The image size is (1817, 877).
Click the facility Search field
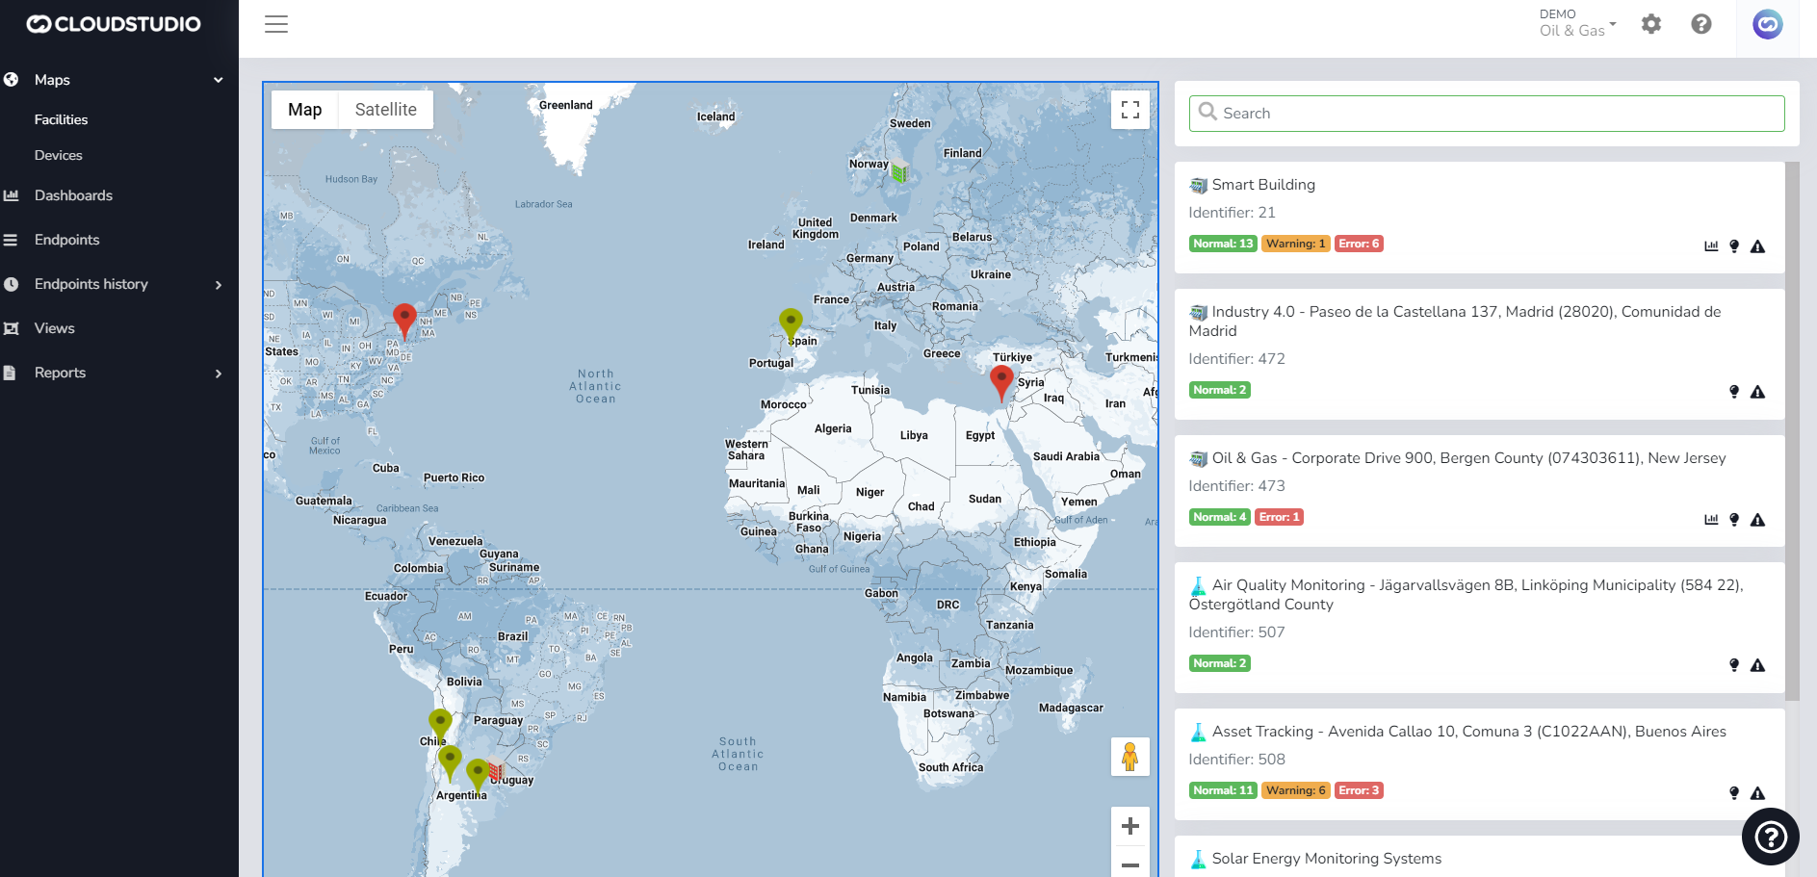pos(1487,114)
